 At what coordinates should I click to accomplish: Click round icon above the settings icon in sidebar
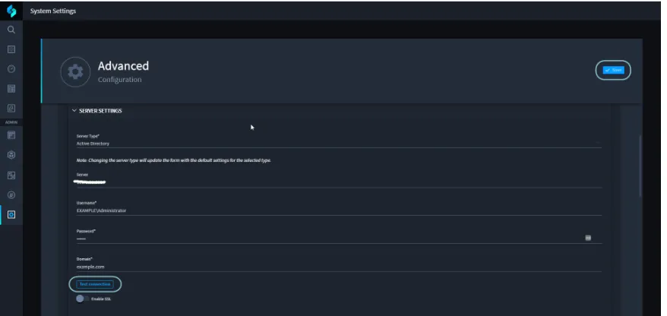pyautogui.click(x=11, y=194)
